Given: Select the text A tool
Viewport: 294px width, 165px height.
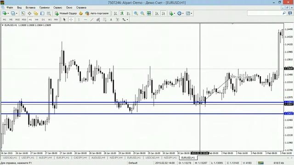Looking at the screenshot, I should [111, 19].
